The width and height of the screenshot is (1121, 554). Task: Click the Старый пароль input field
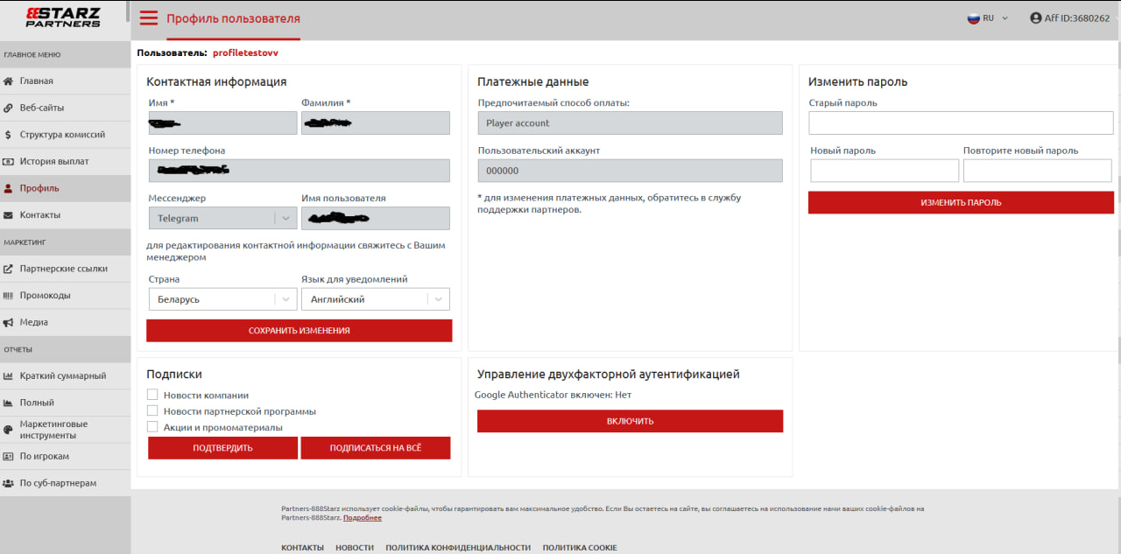[x=961, y=123]
